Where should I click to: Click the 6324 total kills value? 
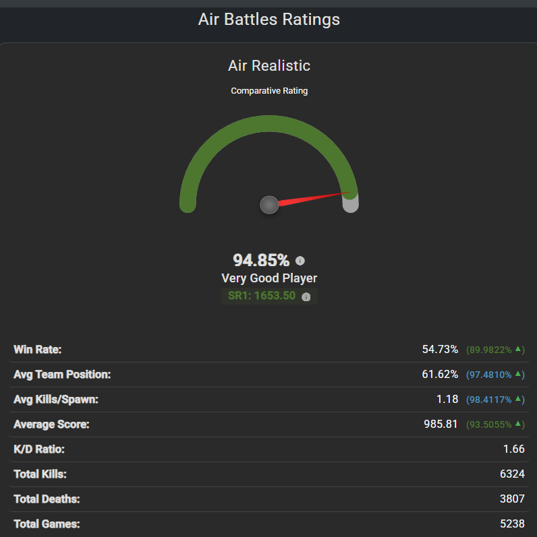click(x=512, y=474)
